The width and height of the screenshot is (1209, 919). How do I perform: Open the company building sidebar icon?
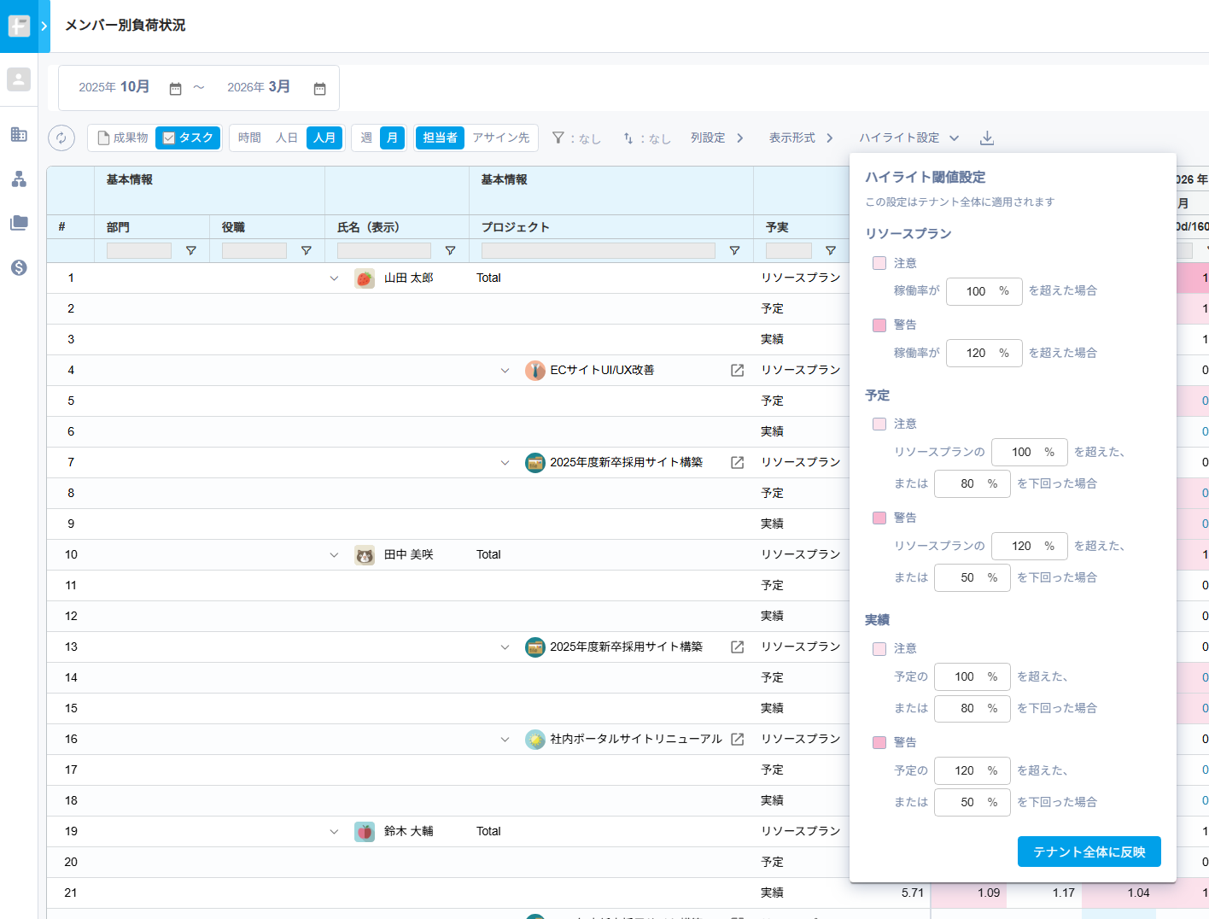tap(19, 134)
